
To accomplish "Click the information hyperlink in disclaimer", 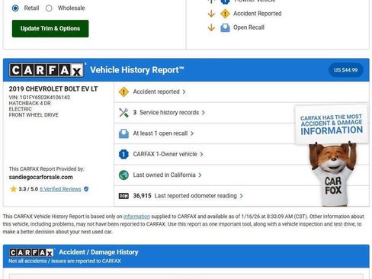I will point(136,216).
